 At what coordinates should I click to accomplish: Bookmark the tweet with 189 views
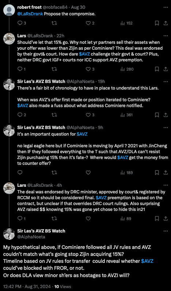157,173
